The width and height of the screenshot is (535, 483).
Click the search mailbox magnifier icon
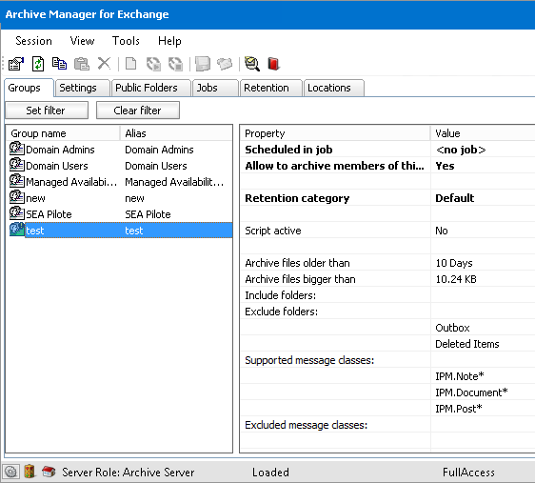tap(252, 64)
